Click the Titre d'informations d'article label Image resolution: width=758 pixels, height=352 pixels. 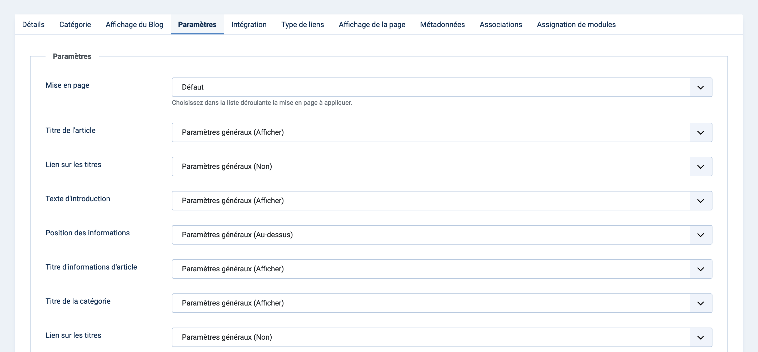91,267
